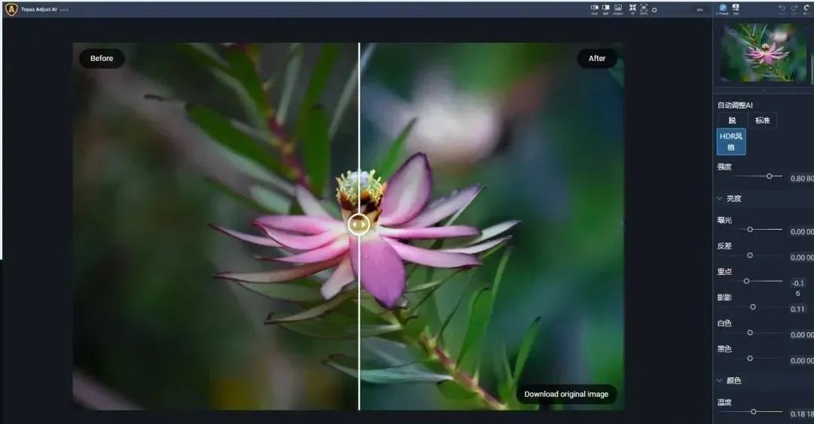Toggle the HDR风格 mode button
The height and width of the screenshot is (424, 814).
coord(731,142)
